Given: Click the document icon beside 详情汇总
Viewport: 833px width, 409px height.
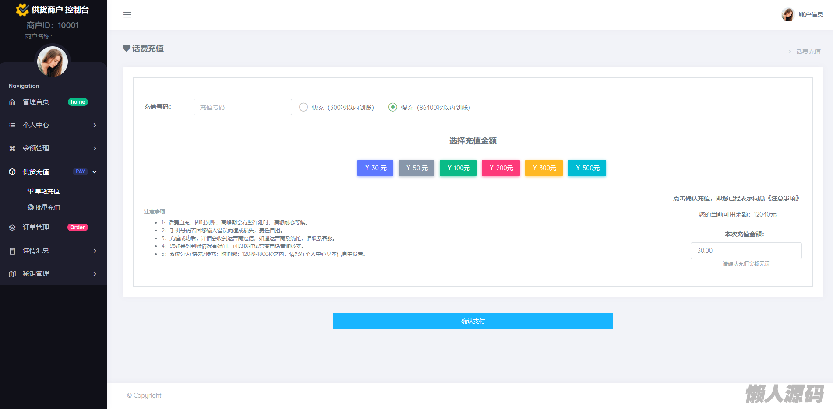Looking at the screenshot, I should (12, 251).
